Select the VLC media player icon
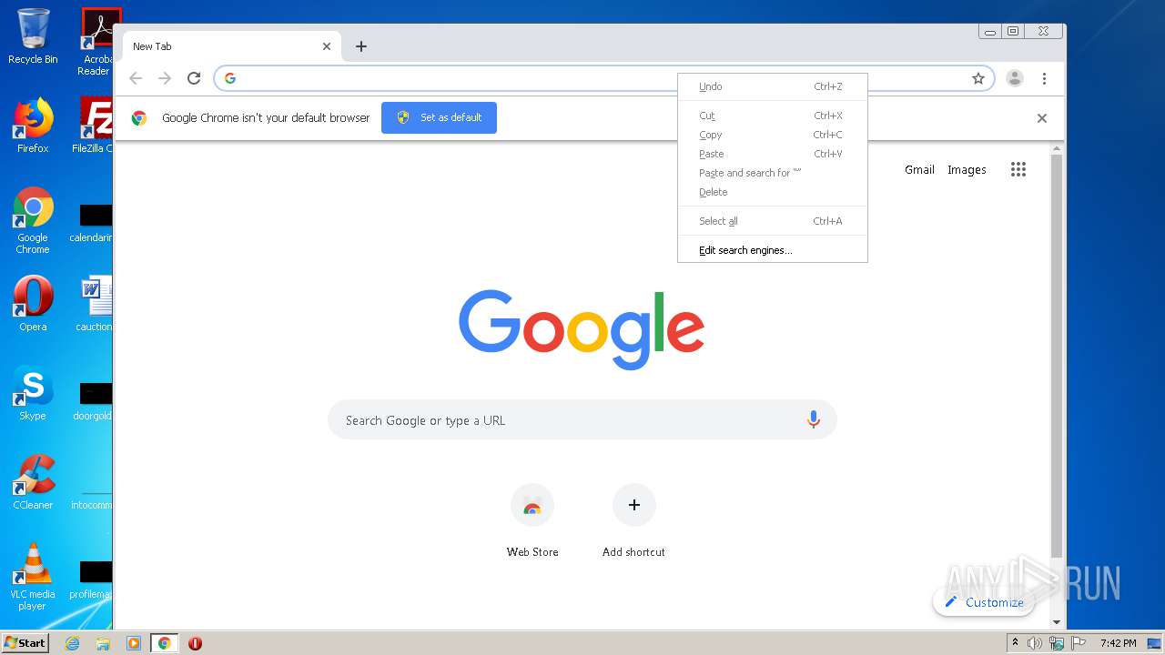The image size is (1165, 655). [x=33, y=577]
